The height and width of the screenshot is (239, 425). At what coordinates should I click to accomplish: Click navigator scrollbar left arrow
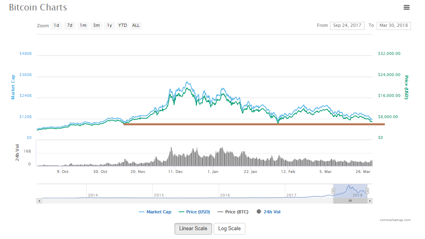click(x=39, y=201)
